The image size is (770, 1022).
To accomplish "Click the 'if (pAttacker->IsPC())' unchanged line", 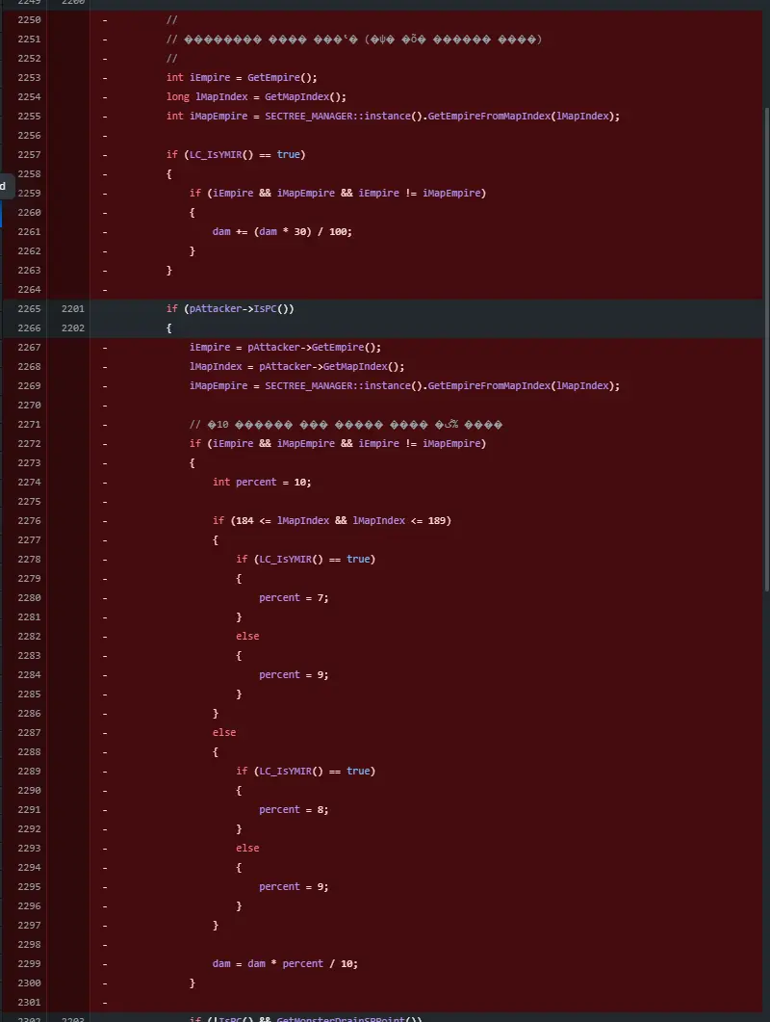I will click(230, 309).
